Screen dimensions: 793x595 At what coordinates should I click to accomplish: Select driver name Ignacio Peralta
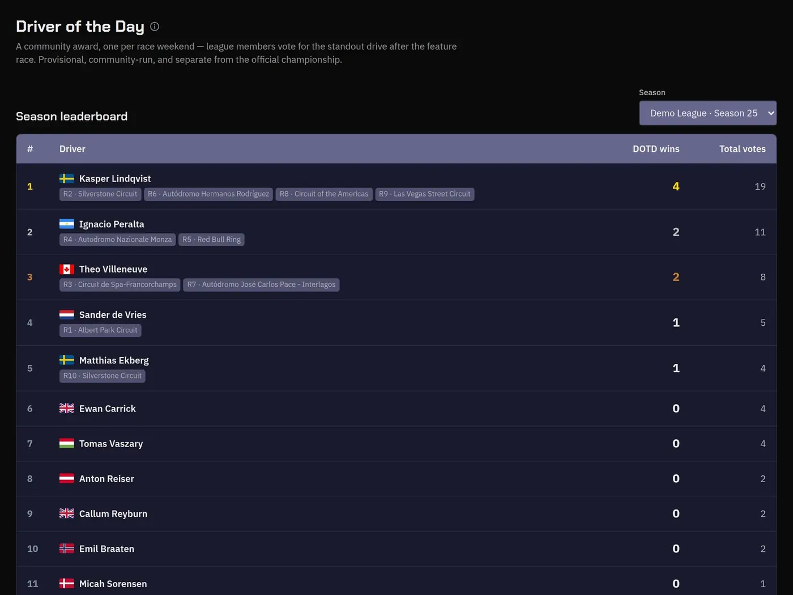[112, 224]
